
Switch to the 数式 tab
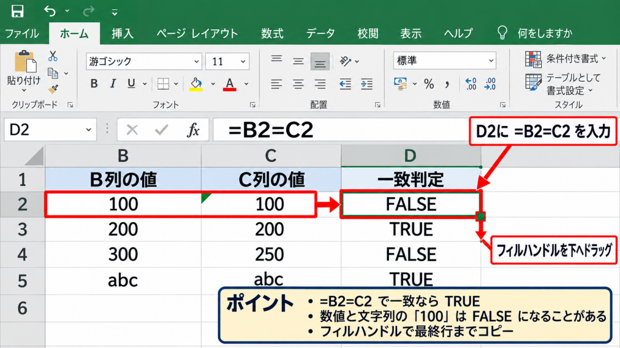click(272, 33)
